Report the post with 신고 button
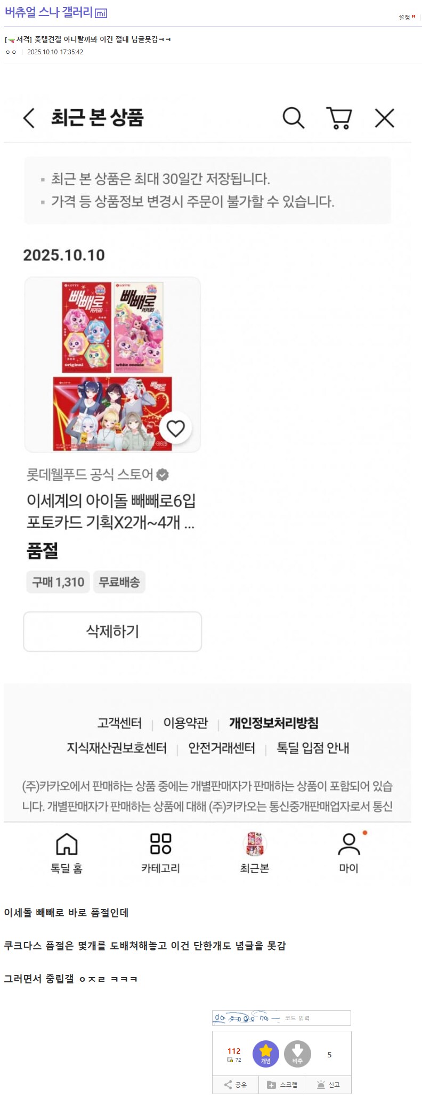The height and width of the screenshot is (1100, 422). coord(328,1085)
